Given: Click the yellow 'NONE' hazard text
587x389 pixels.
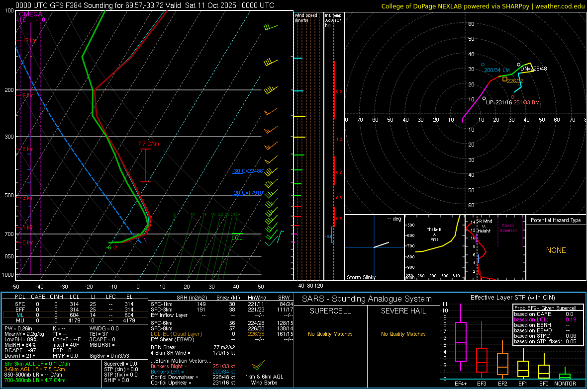Looking at the screenshot, I should pyautogui.click(x=556, y=250).
